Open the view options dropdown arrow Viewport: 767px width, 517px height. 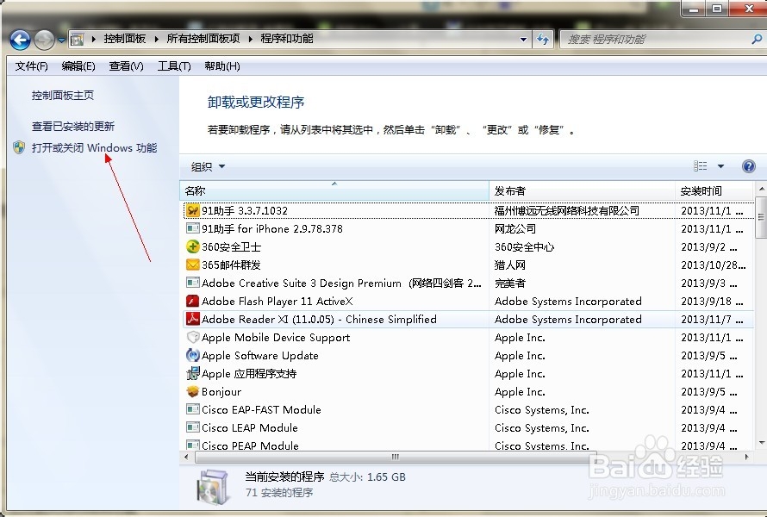(720, 166)
